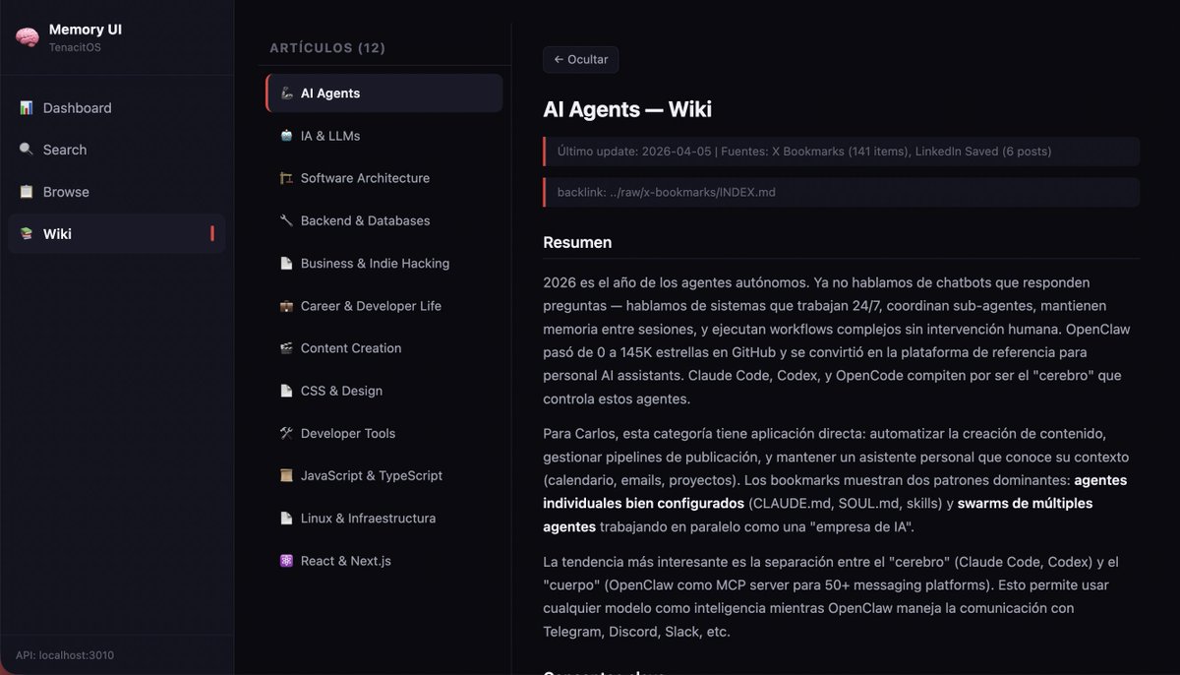Click the Browse clipboard icon

[x=26, y=192]
